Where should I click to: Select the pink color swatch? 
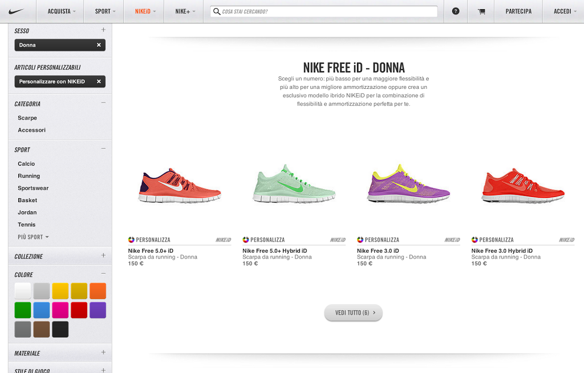pyautogui.click(x=60, y=310)
